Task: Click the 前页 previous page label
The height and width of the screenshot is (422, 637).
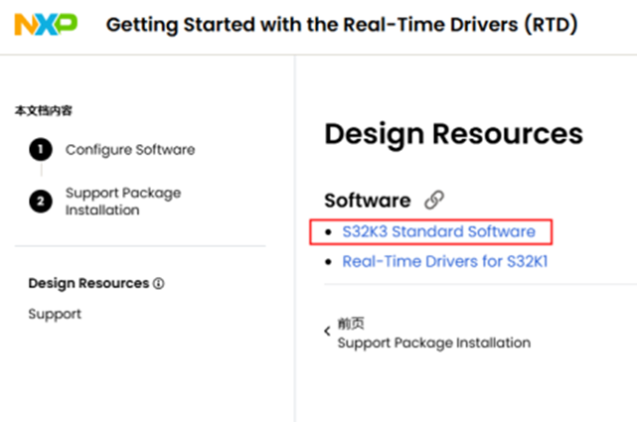Action: click(x=351, y=324)
